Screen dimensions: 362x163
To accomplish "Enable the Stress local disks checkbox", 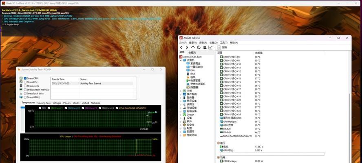I will (x=25, y=93).
